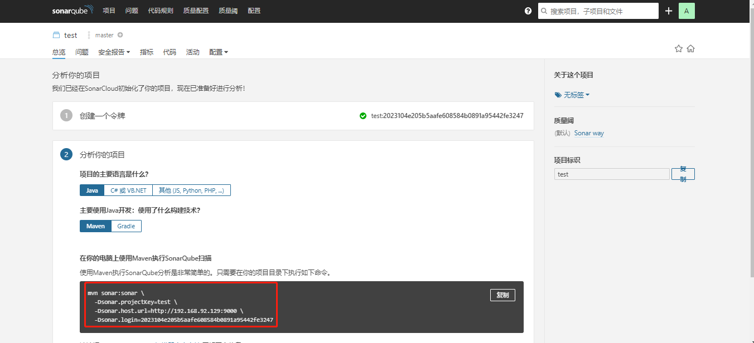754x343 pixels.
Task: Switch to the 活动 tab
Action: (192, 52)
